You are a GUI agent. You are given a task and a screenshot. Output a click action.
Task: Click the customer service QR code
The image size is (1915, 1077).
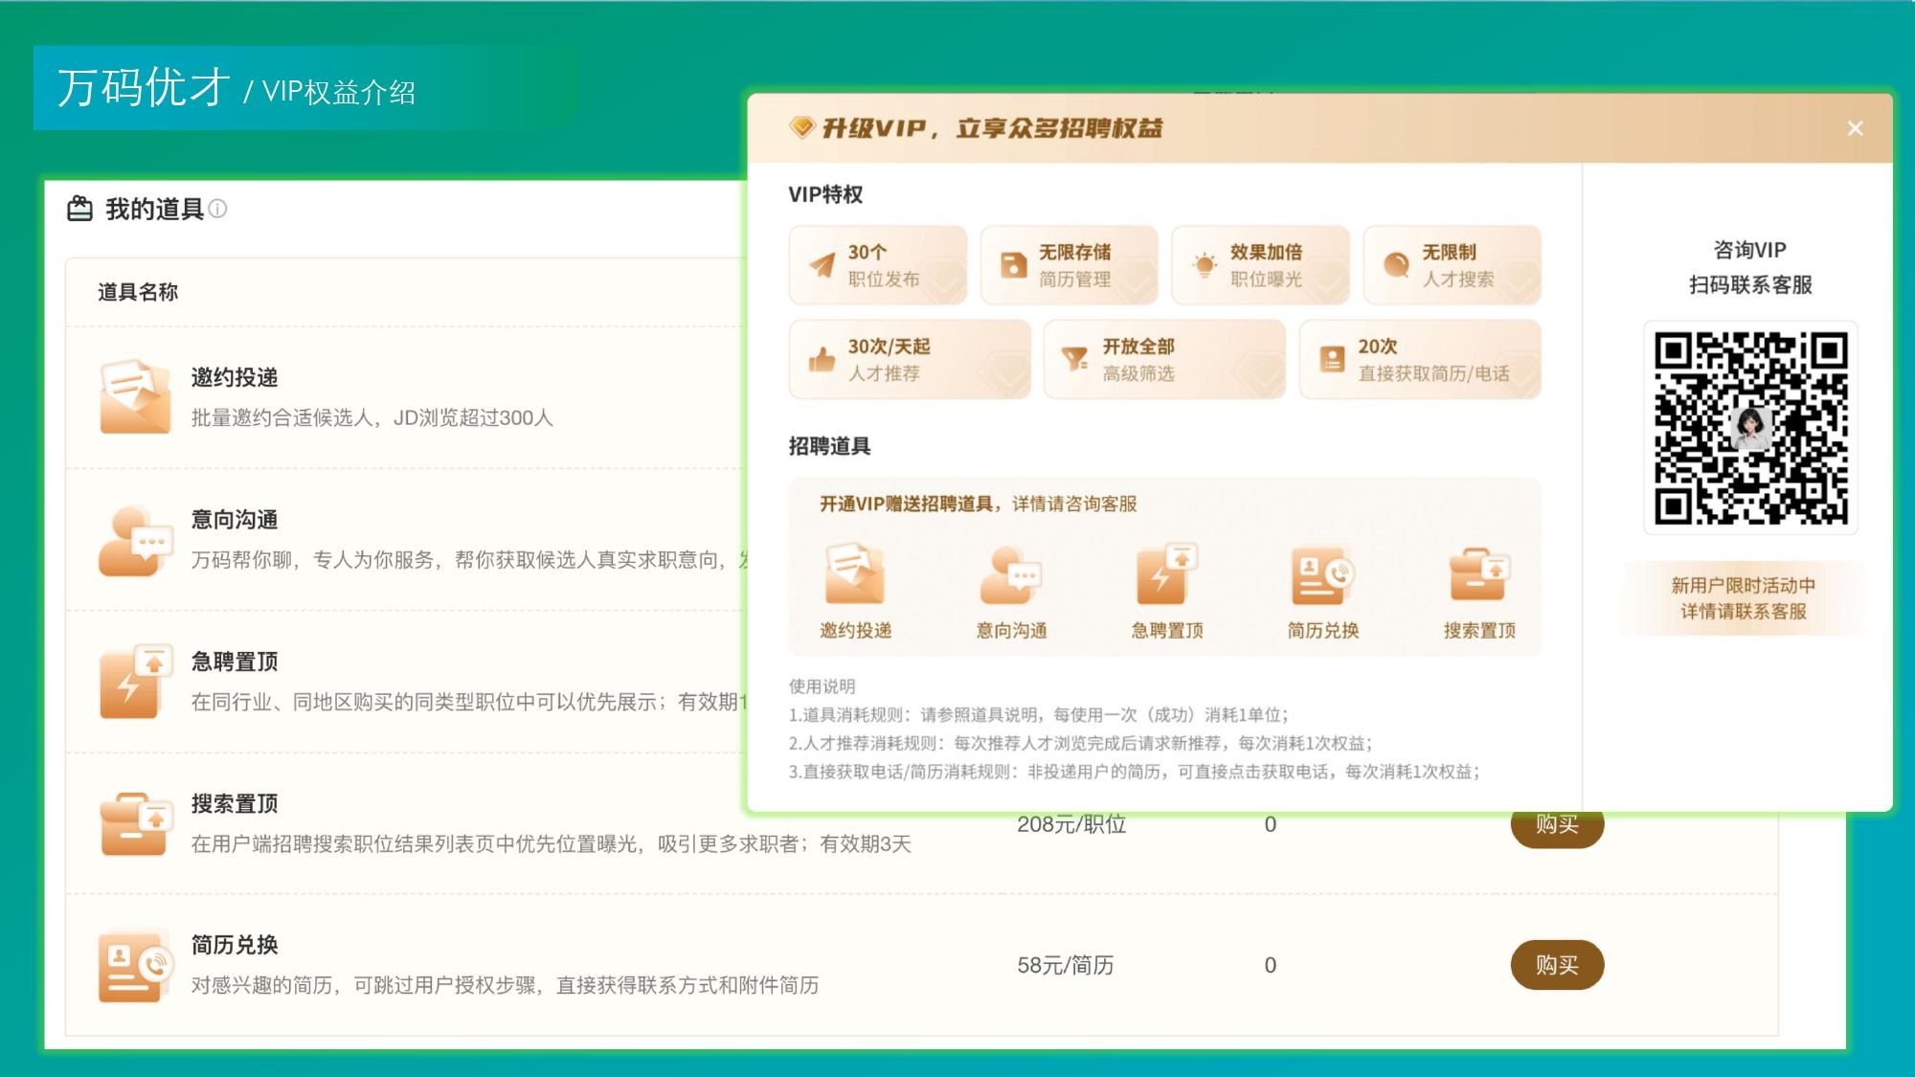tap(1750, 428)
